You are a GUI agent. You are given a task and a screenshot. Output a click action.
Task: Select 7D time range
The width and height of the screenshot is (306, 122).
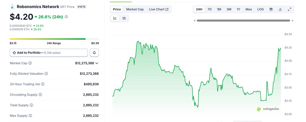210,9
